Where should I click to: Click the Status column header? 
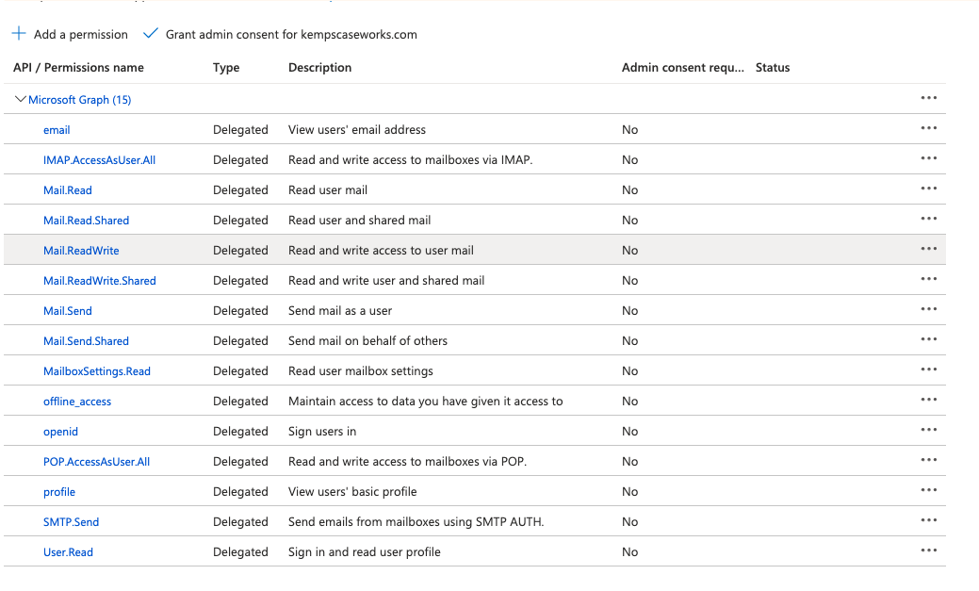[773, 68]
